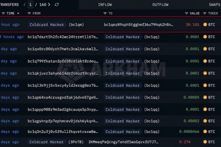221x147 pixels.
Task: Open Coldcard Hacker (3PoTB) sender entity
Action: coord(46,142)
